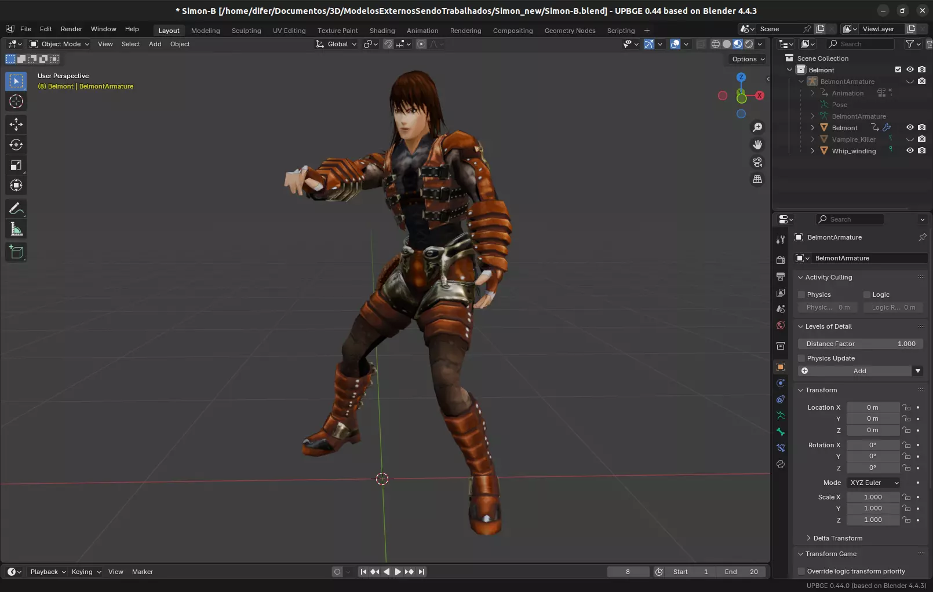This screenshot has height=592, width=933.
Task: Select the Measure tool
Action: tap(16, 229)
